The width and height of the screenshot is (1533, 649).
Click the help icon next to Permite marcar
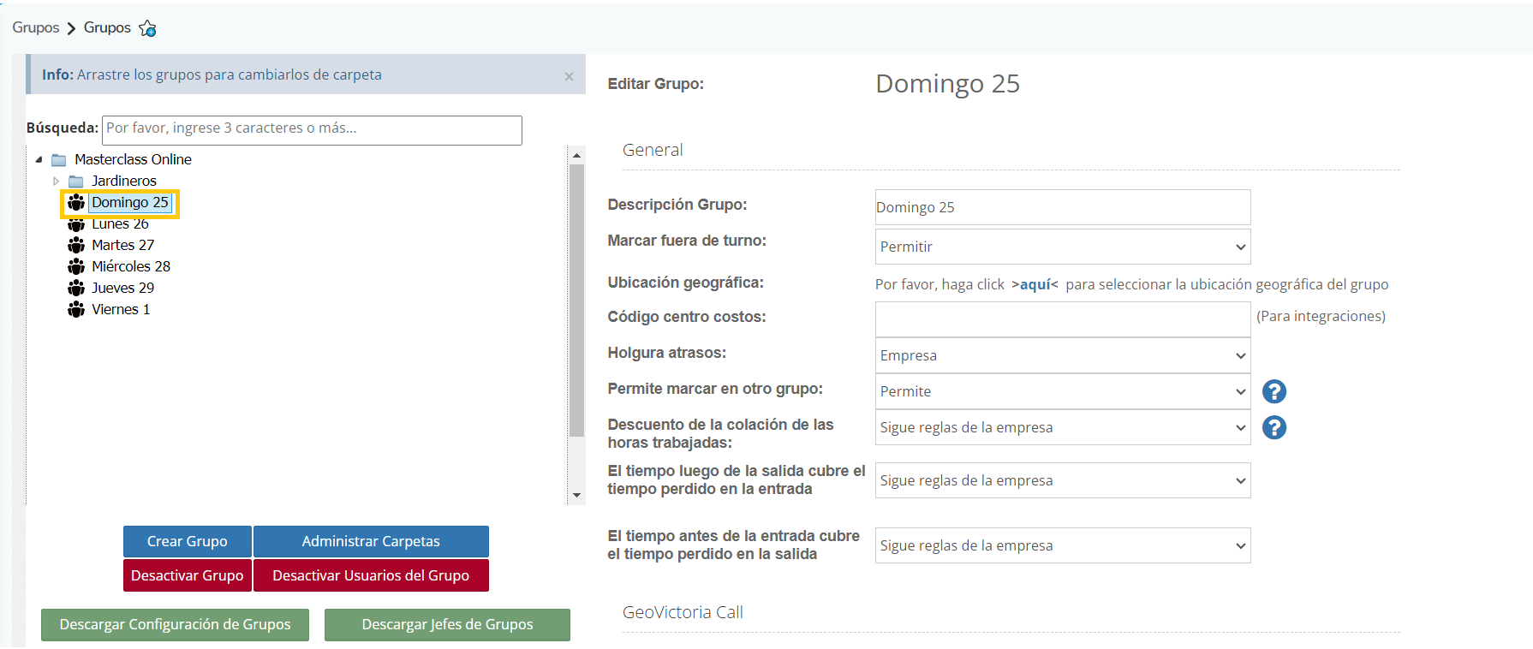(1274, 391)
